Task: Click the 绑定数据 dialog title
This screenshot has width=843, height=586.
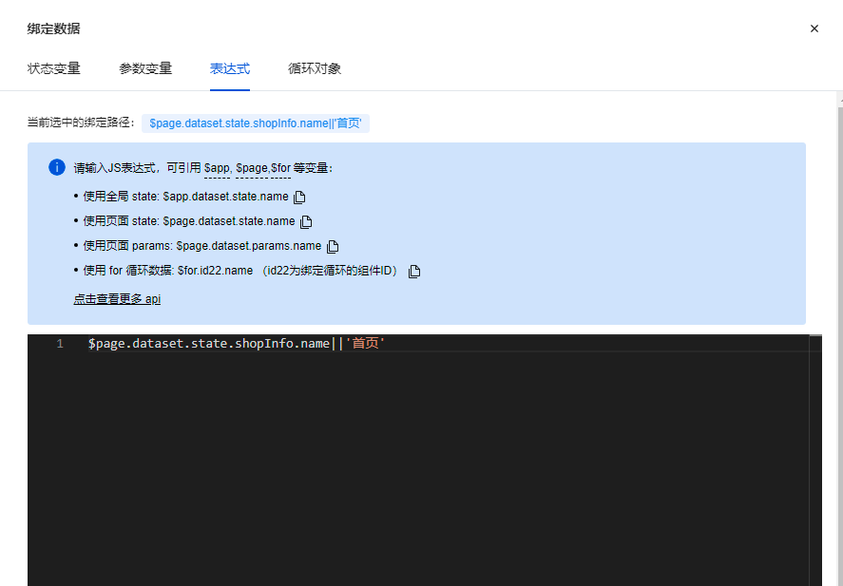Action: (54, 28)
